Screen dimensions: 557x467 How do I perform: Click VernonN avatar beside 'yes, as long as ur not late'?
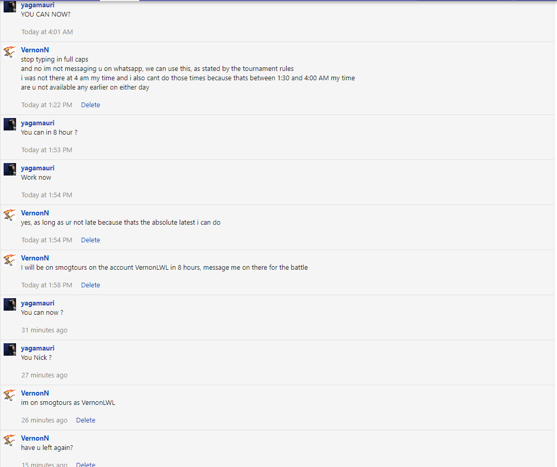(x=10, y=215)
